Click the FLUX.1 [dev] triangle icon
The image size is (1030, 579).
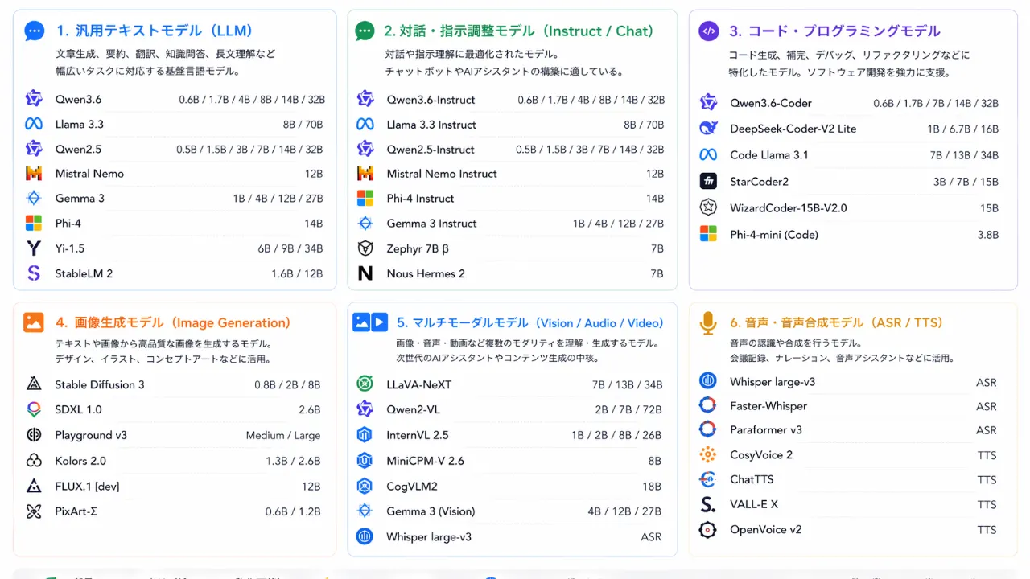pos(34,486)
